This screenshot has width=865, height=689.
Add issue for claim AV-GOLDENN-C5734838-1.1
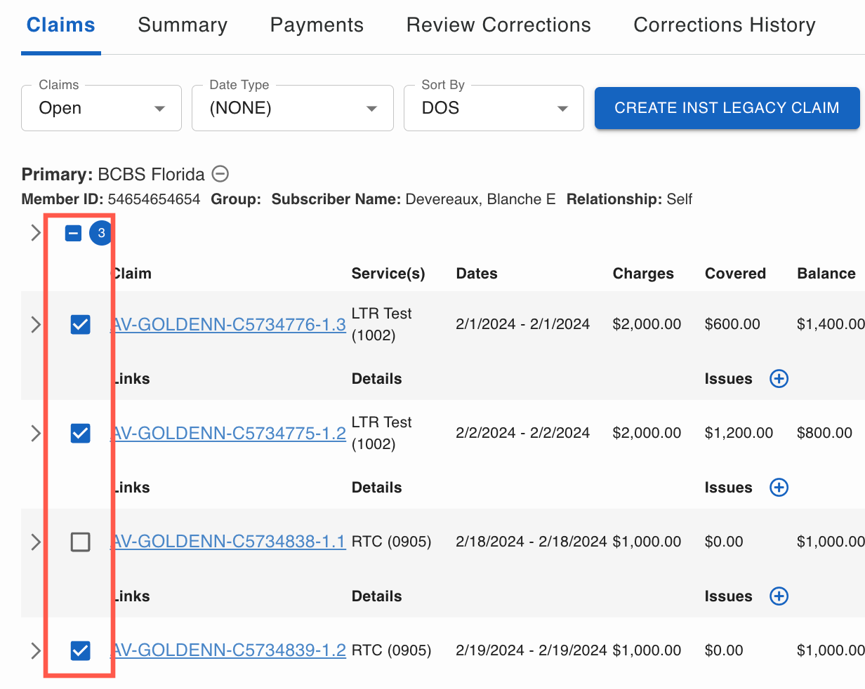(x=779, y=596)
